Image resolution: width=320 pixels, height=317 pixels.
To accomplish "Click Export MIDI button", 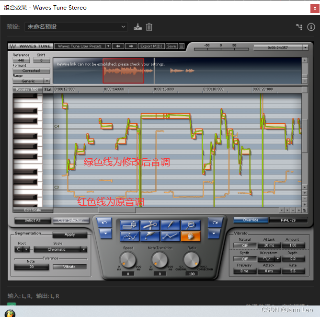I will 151,46.
